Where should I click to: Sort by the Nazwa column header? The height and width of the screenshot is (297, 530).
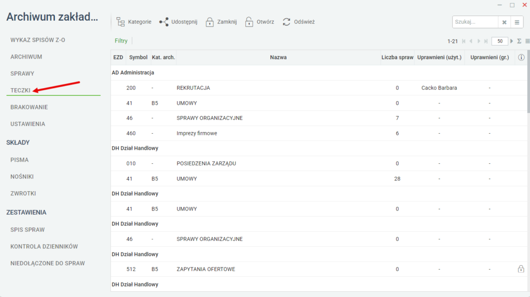(x=278, y=57)
